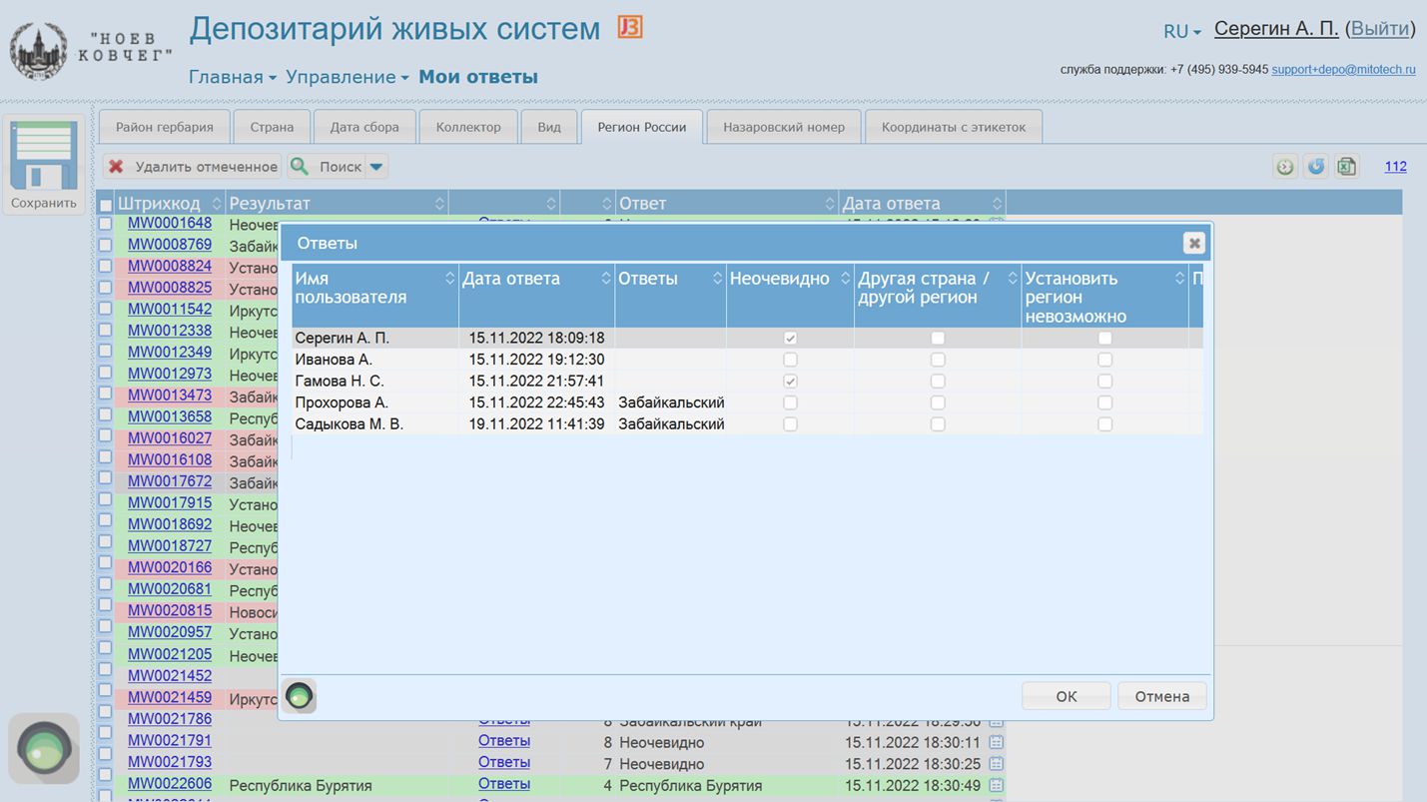Tick select-all checkbox in main table header
Screen dimensions: 1427x802
click(x=106, y=205)
